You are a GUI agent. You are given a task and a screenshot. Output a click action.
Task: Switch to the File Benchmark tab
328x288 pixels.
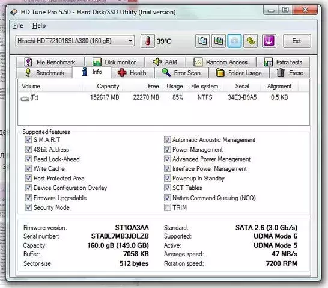(50, 62)
